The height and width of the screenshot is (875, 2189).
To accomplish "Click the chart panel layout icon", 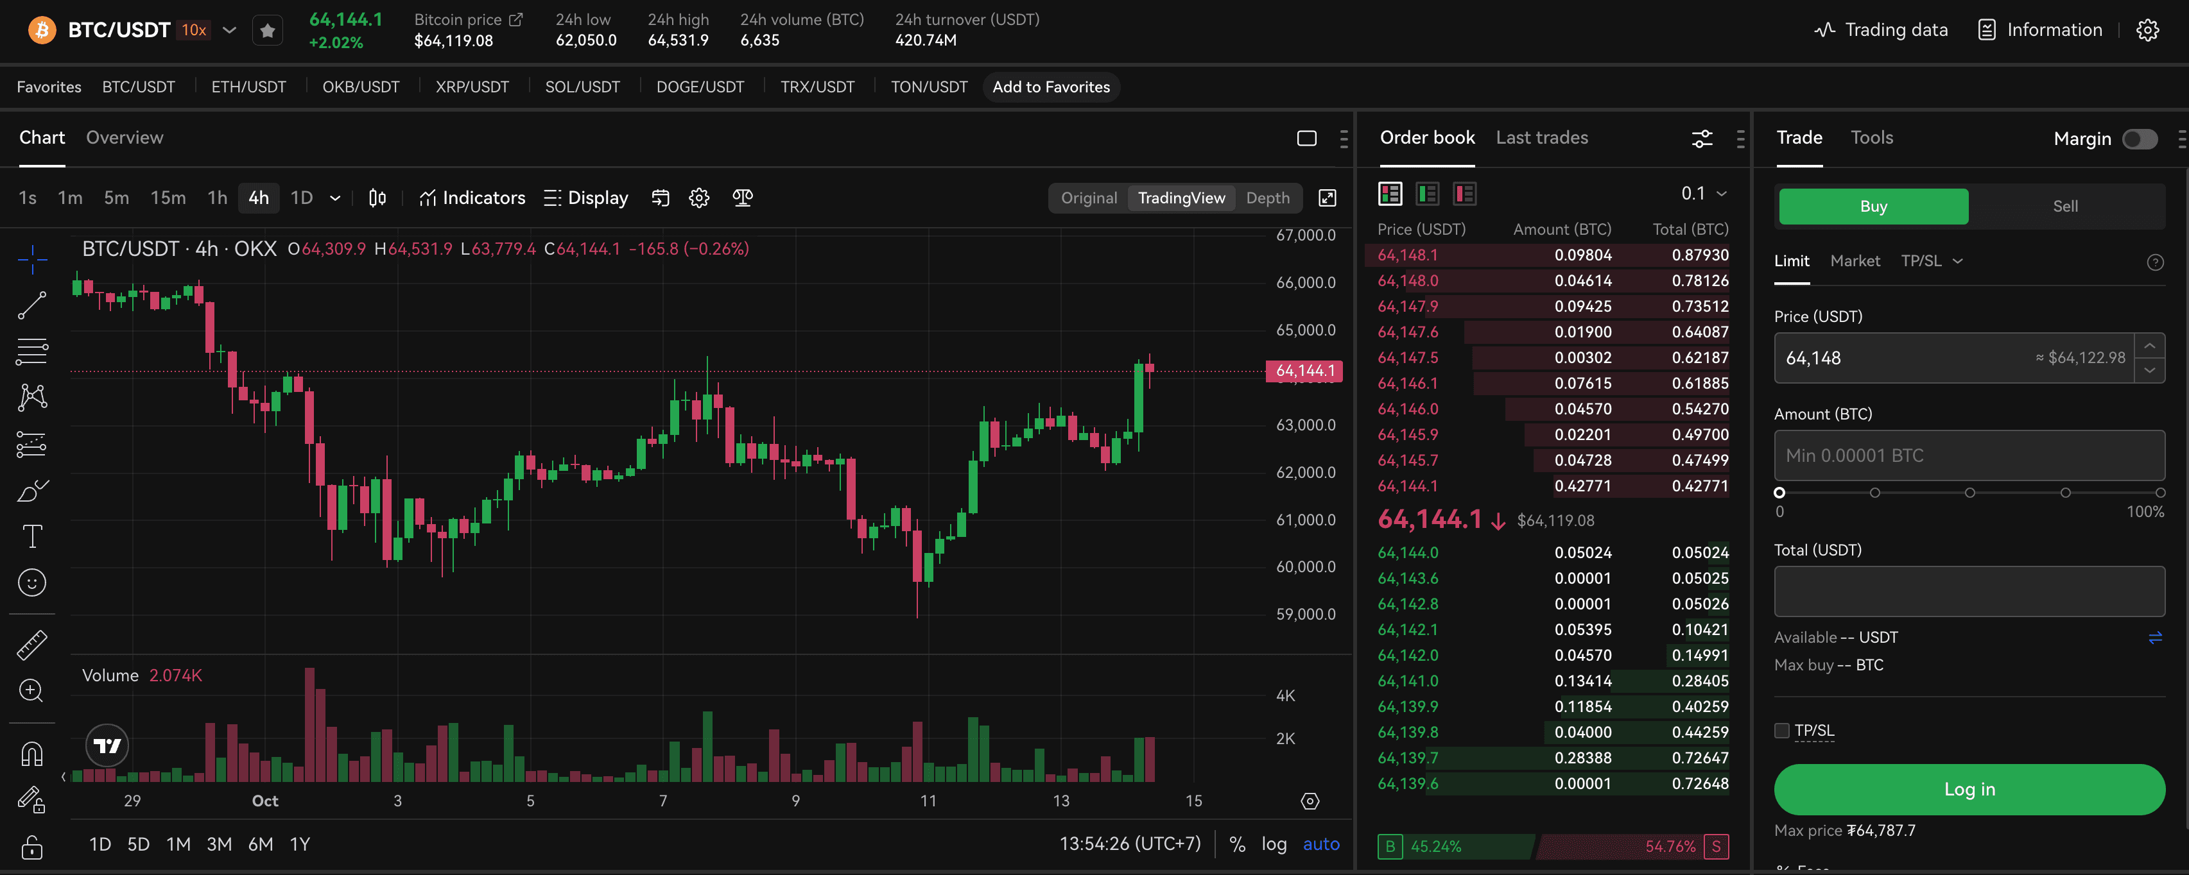I will pyautogui.click(x=1307, y=139).
